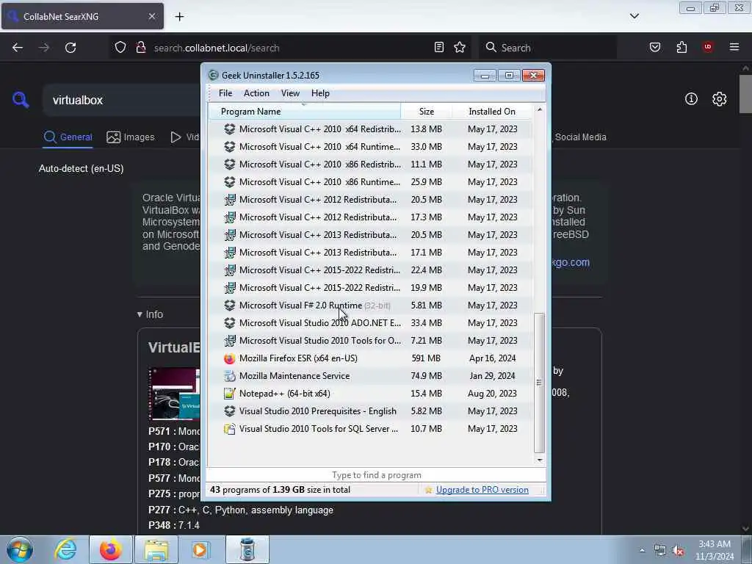Click the muted volume tray icon
This screenshot has width=752, height=564.
pyautogui.click(x=678, y=551)
